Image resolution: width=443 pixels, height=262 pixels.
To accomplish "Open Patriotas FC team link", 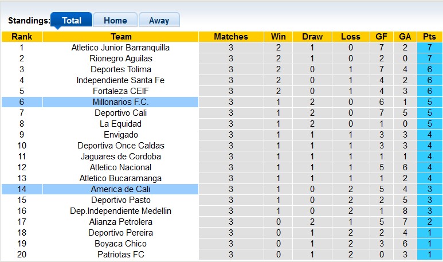I will tap(120, 255).
